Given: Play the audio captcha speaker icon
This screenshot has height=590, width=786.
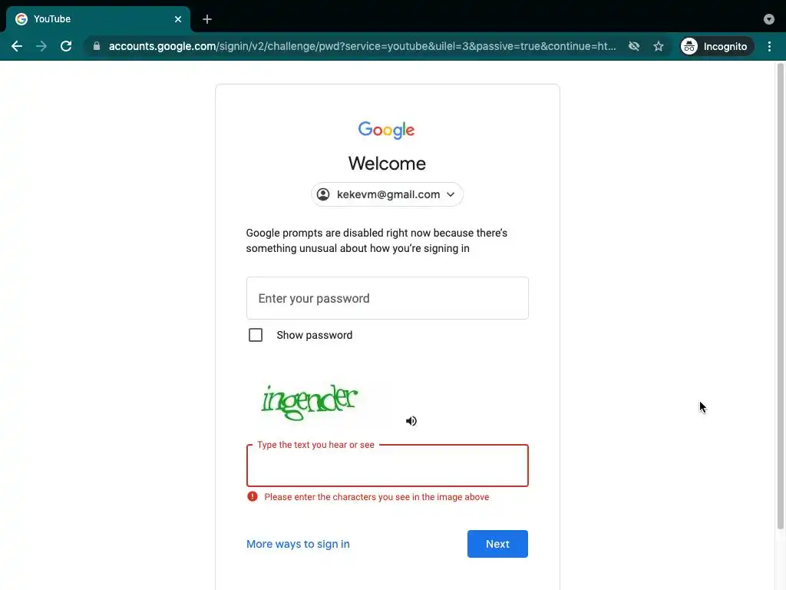Looking at the screenshot, I should pyautogui.click(x=411, y=421).
